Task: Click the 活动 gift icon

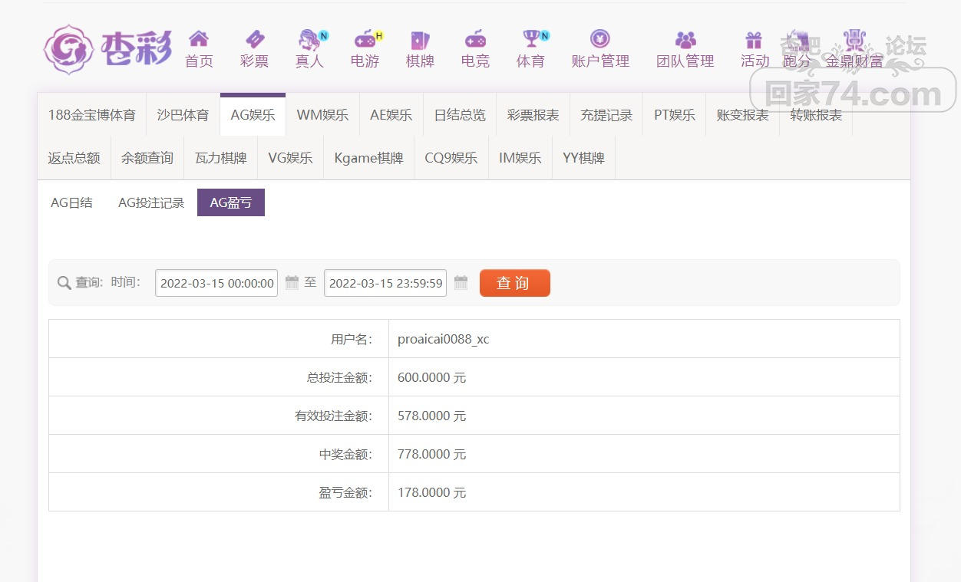Action: [754, 40]
